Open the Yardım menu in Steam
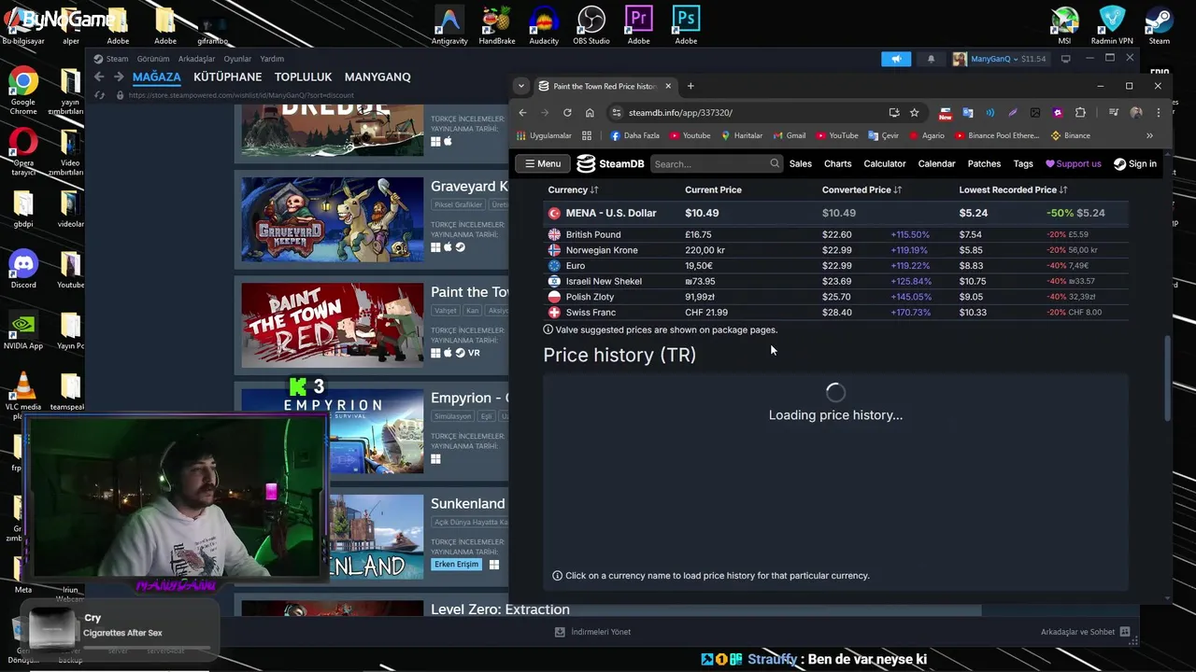Viewport: 1196px width, 672px height. click(271, 59)
